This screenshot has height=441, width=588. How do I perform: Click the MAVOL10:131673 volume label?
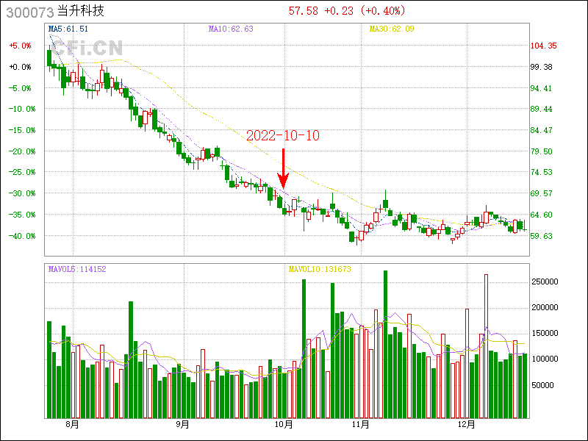point(320,269)
